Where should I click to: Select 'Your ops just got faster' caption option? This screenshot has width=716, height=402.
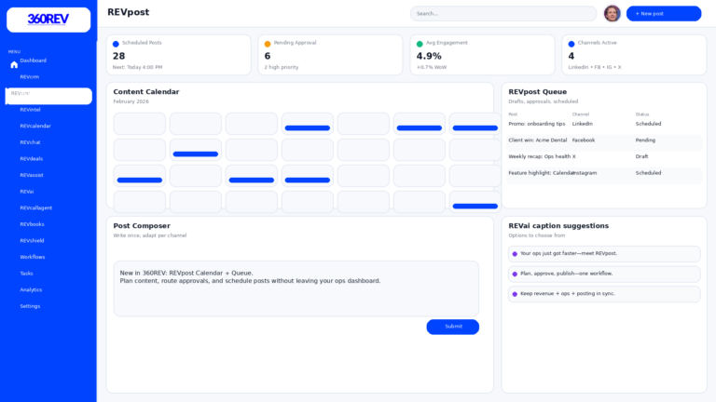pos(604,254)
